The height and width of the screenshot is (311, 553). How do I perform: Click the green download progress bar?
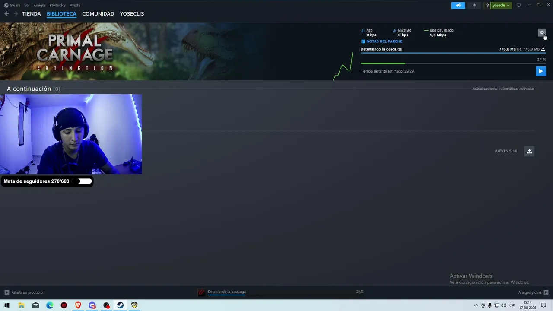click(x=453, y=63)
